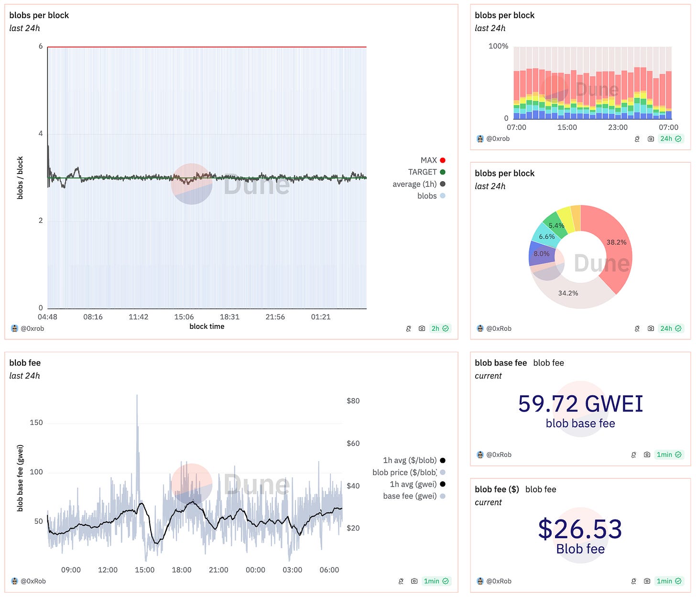Screen dimensions: 696x597
Task: Click camera icon under stacked bar chart
Action: coord(651,139)
